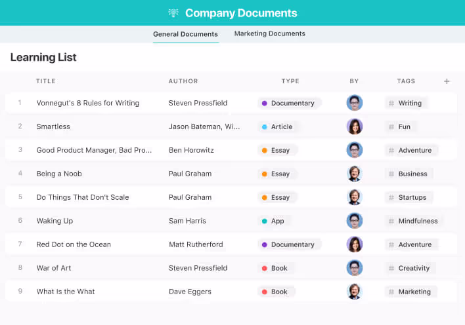This screenshot has height=325, width=465.
Task: Click the avatar in Being a Noob row
Action: tap(355, 174)
